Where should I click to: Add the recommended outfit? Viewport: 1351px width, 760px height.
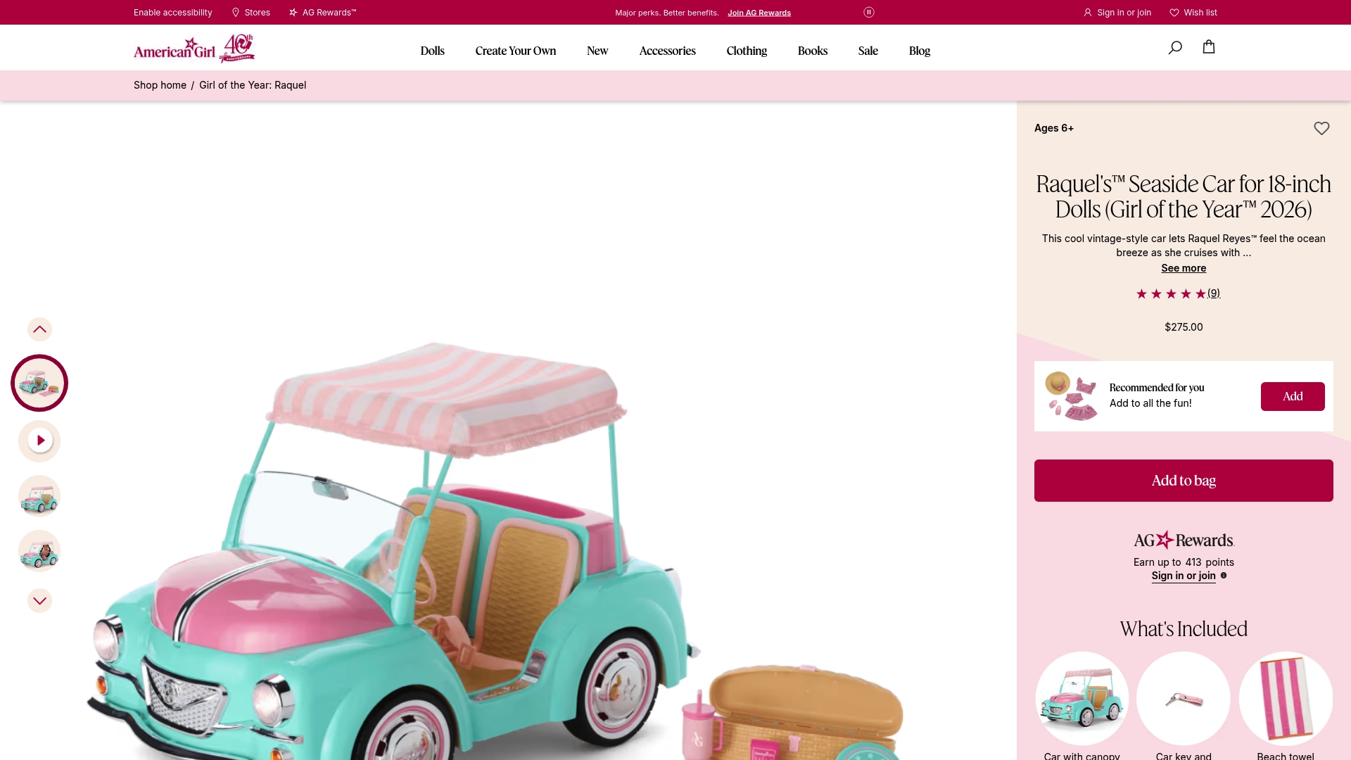coord(1293,396)
